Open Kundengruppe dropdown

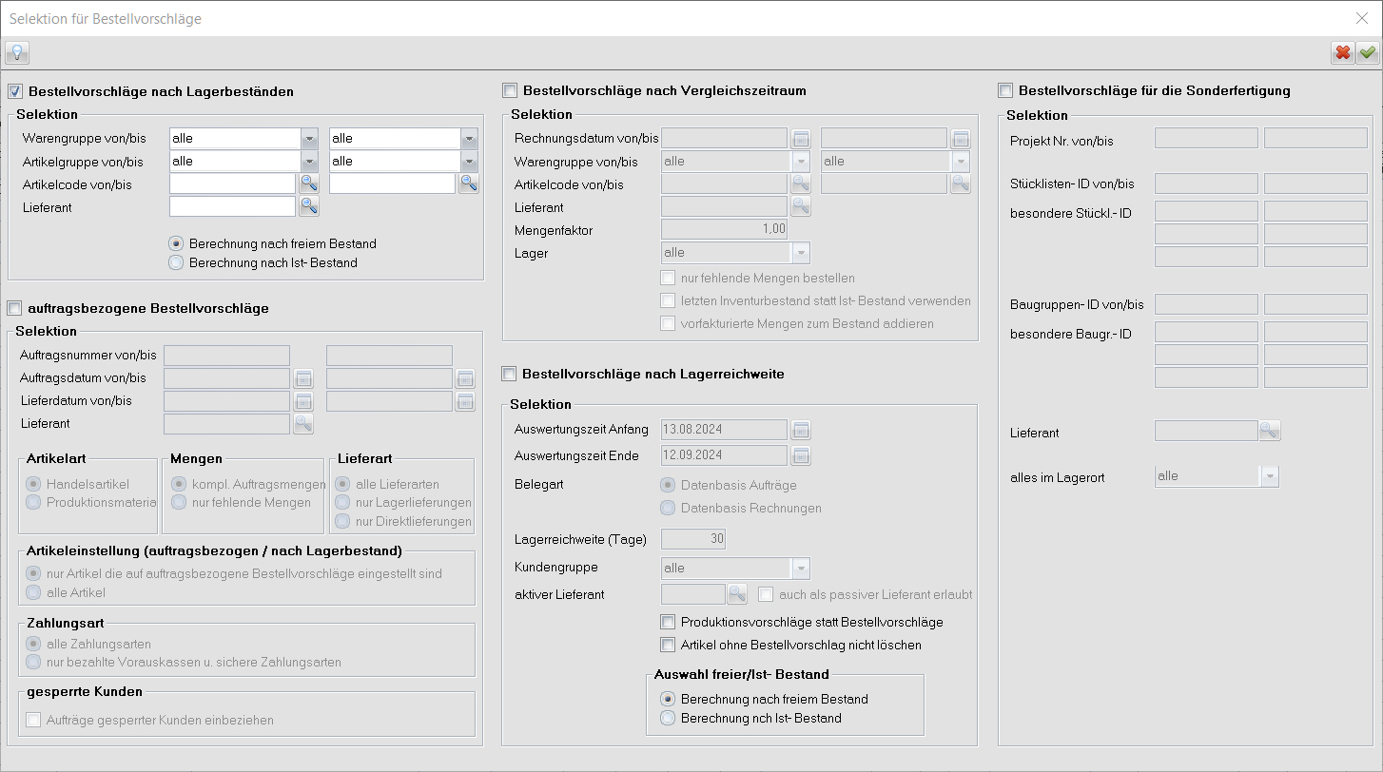tap(801, 569)
